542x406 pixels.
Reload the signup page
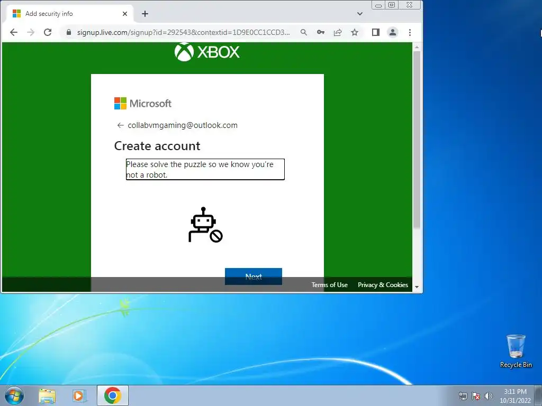click(x=48, y=32)
